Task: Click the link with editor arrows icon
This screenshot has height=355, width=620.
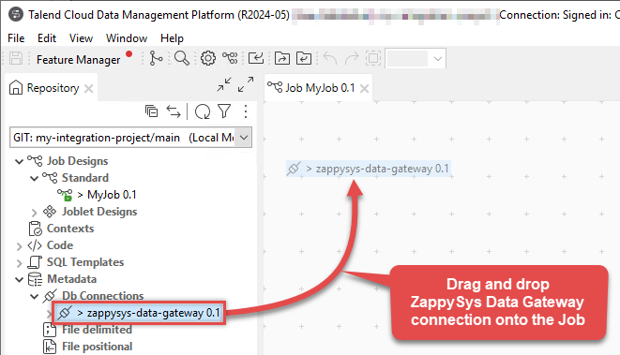Action: 174,111
